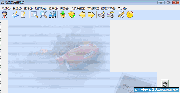Click the green down-arrow warehouse inbound icon
This screenshot has width=180, height=93.
click(x=63, y=15)
